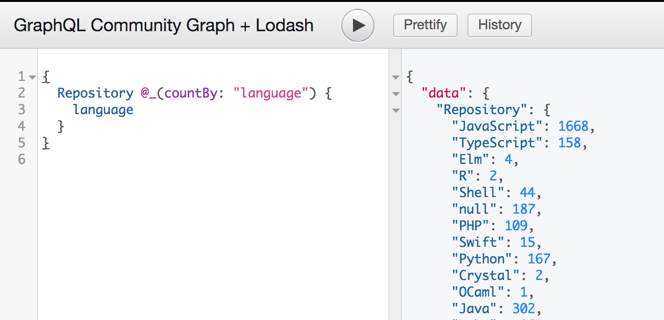The image size is (664, 320).
Task: Run the query with the play button
Action: pyautogui.click(x=358, y=25)
